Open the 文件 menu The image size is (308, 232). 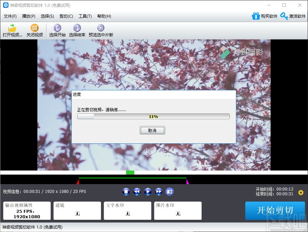[10, 16]
